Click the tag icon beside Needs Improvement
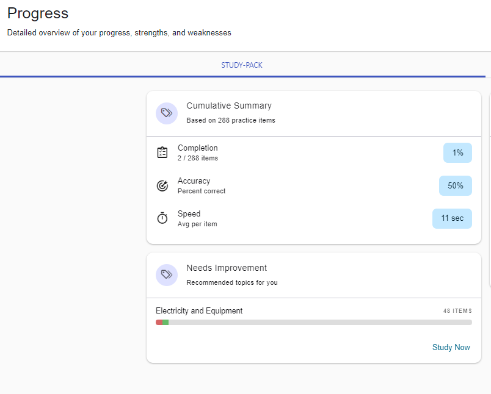Screen dimensions: 491x394 pos(166,275)
